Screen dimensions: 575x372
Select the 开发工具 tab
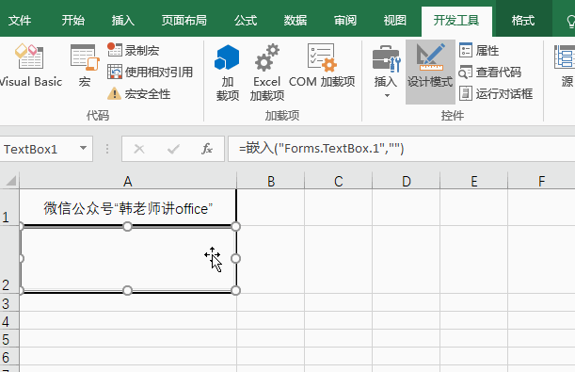click(x=456, y=21)
